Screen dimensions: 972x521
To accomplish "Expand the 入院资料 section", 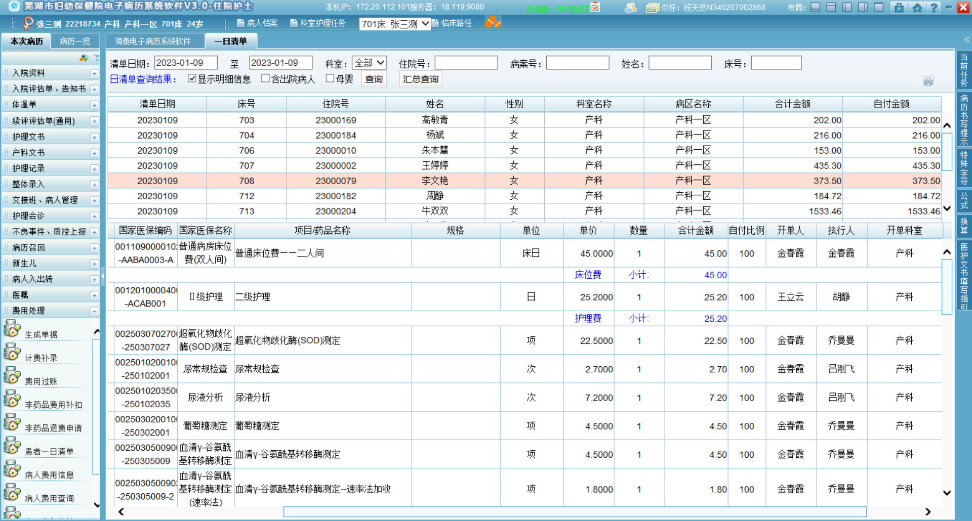I will [x=94, y=73].
